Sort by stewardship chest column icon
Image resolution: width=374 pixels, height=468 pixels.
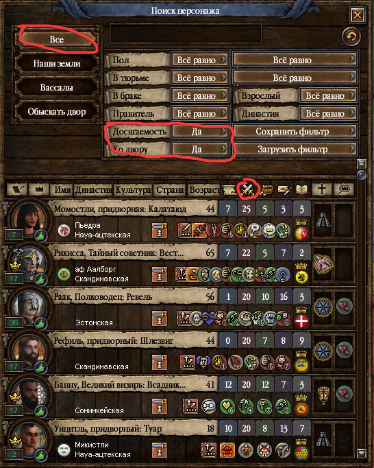(266, 189)
